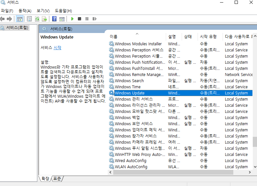This screenshot has width=257, height=186.
Task: Click the vertical scrollbar up arrow
Action: coord(255,36)
